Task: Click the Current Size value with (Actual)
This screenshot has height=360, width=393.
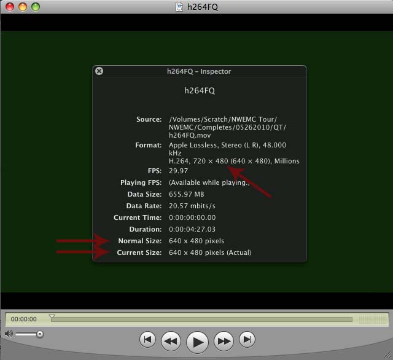Action: click(210, 252)
